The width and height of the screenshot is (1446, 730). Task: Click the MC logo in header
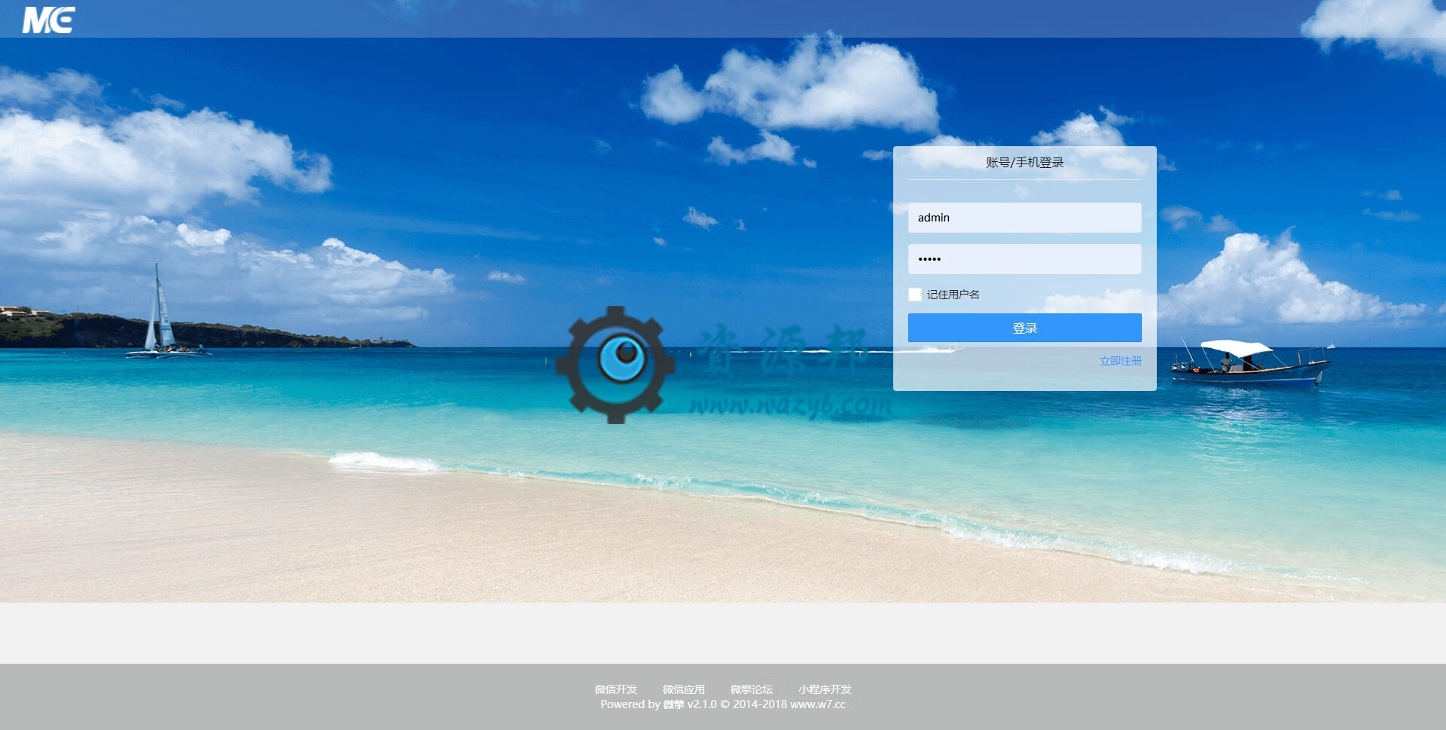(x=49, y=20)
